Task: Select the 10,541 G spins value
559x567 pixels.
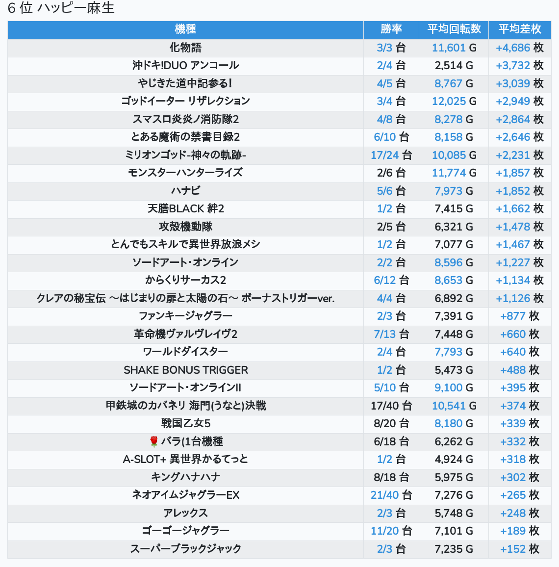Action: [454, 406]
